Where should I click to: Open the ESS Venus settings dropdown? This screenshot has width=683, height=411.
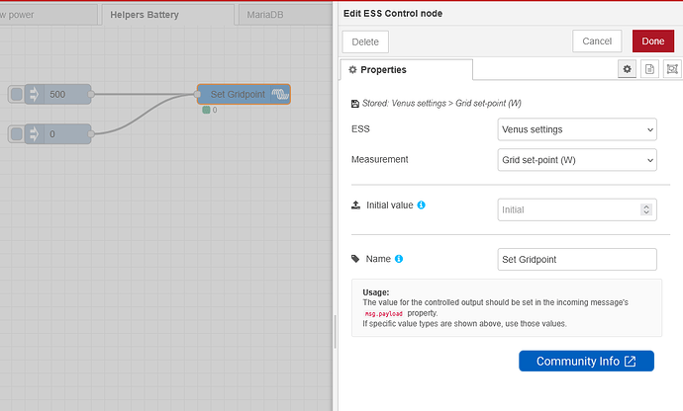coord(577,129)
